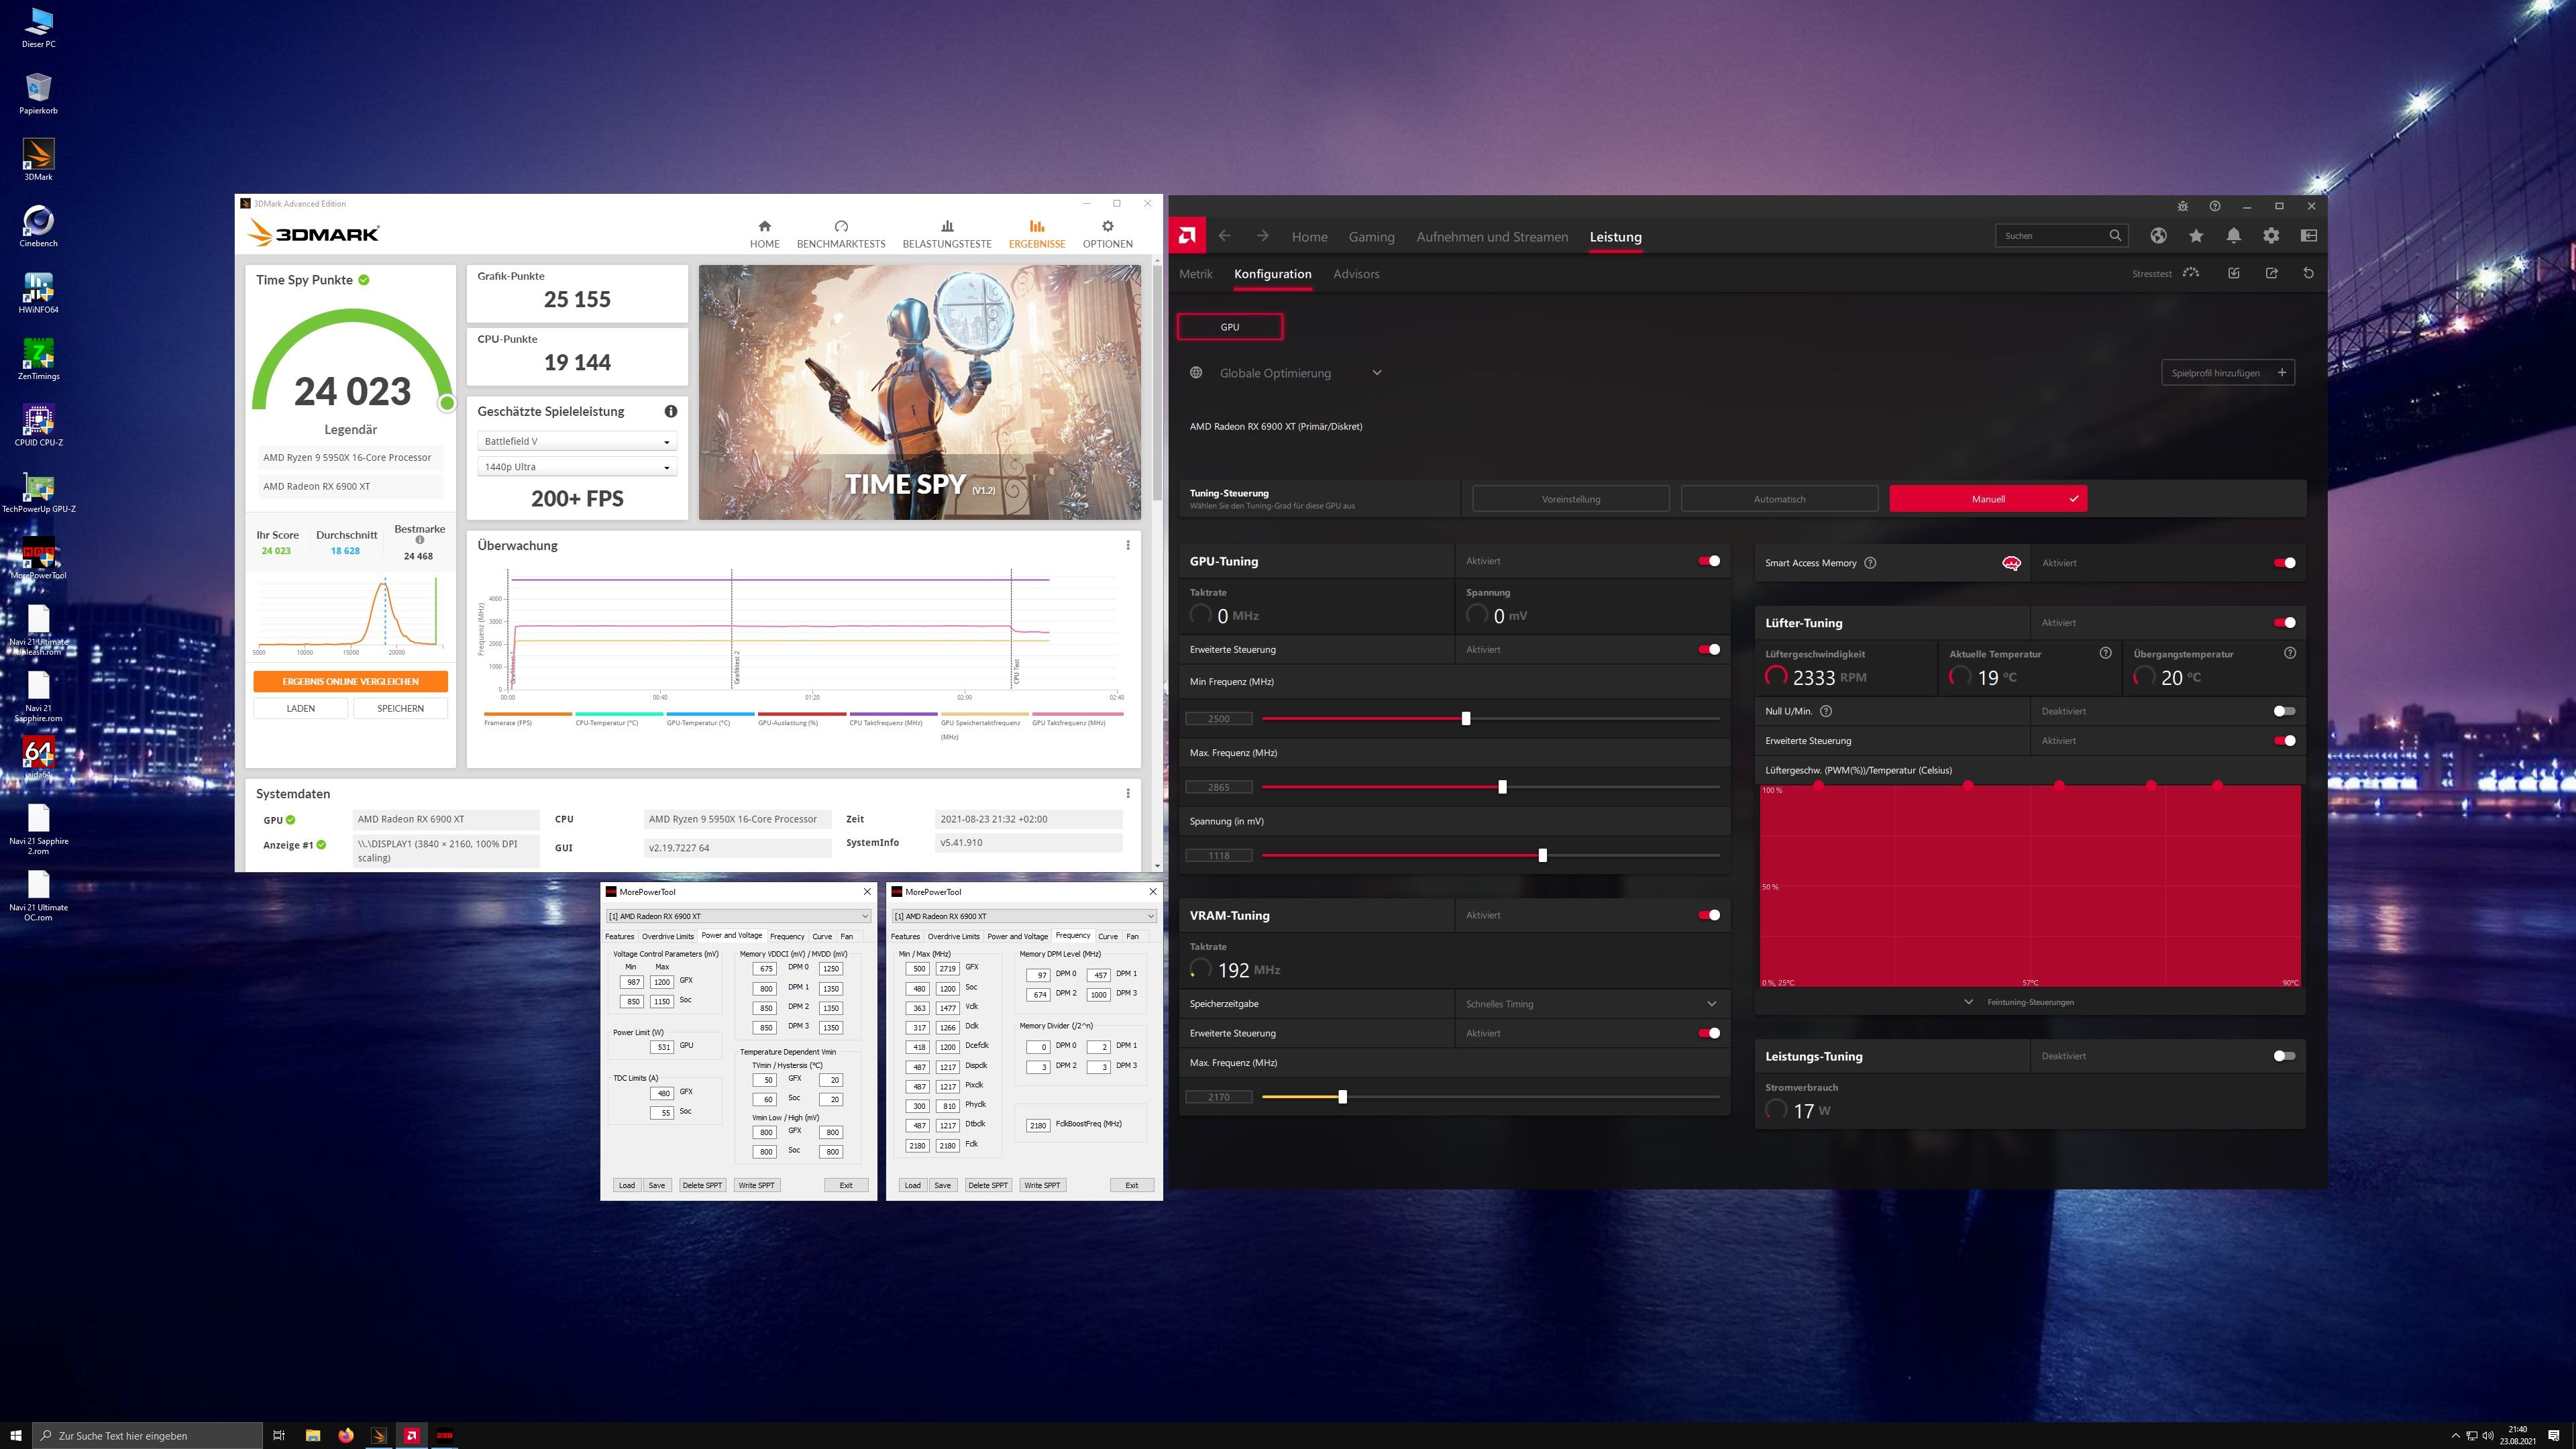Open the 3DMark Optionen gear
2576x1449 pixels.
tap(1107, 234)
